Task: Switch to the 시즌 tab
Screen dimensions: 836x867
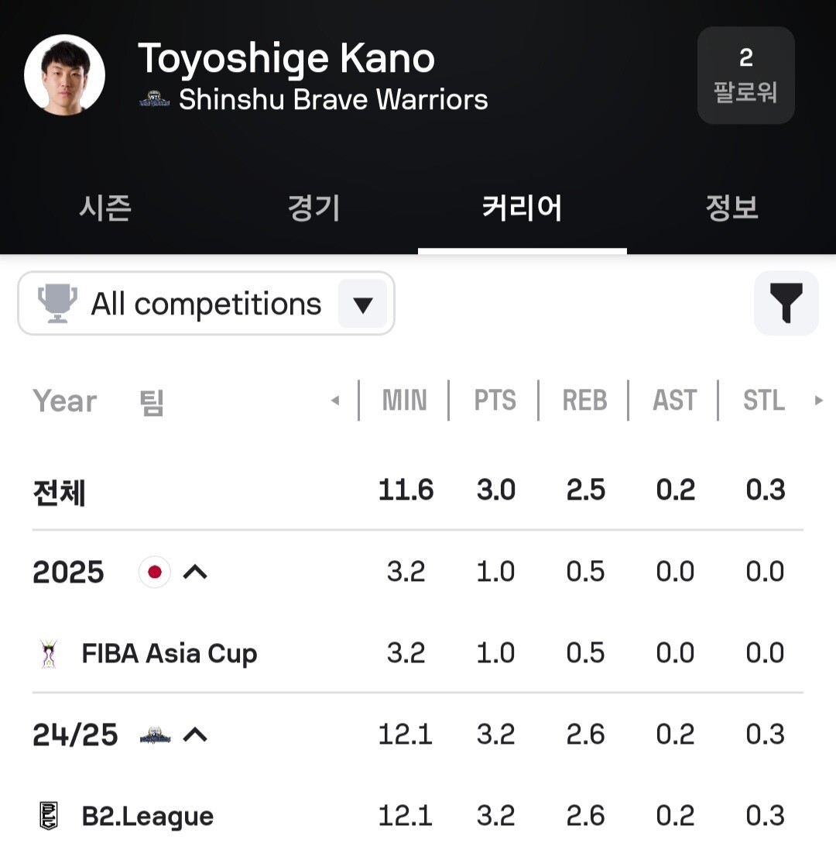Action: 105,208
